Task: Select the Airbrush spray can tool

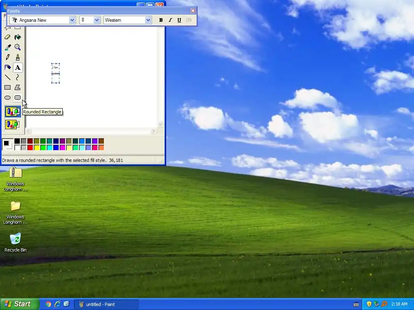Action: click(7, 67)
